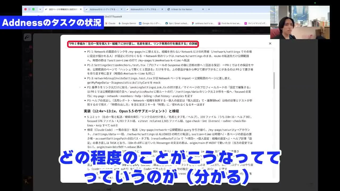Switch to the A Brain for the Nation tab
This screenshot has height=191, width=340.
coord(185,9)
